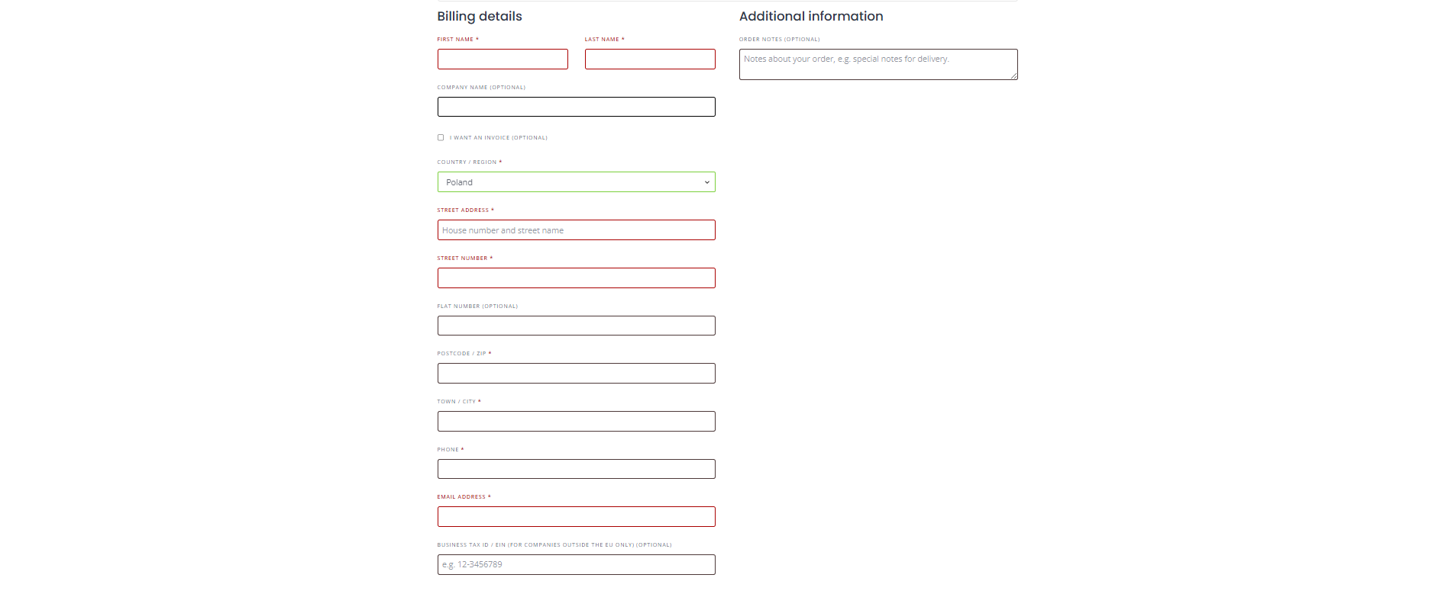Select the Company Name text box
This screenshot has width=1448, height=594.
576,107
